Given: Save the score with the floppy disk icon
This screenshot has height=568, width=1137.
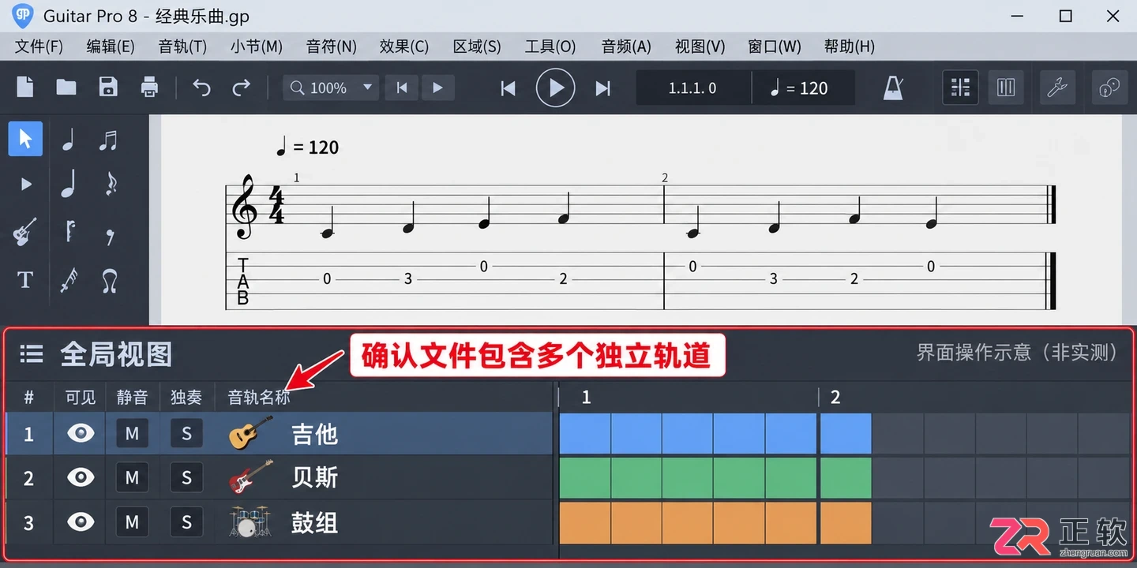Looking at the screenshot, I should click(108, 87).
